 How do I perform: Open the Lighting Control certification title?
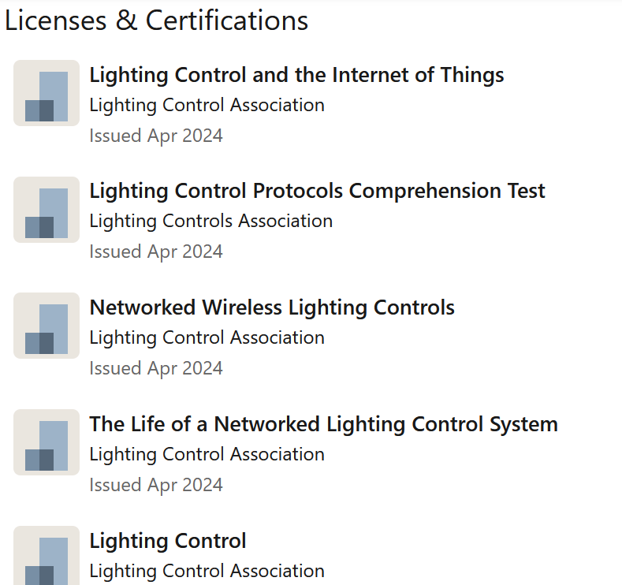click(x=168, y=541)
